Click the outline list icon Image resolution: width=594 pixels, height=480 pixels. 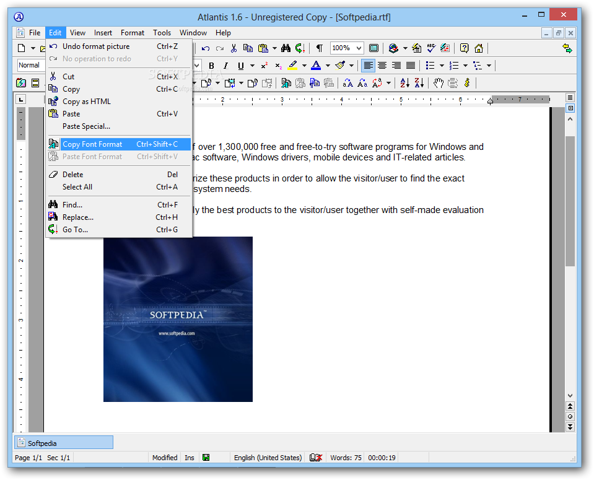point(478,66)
